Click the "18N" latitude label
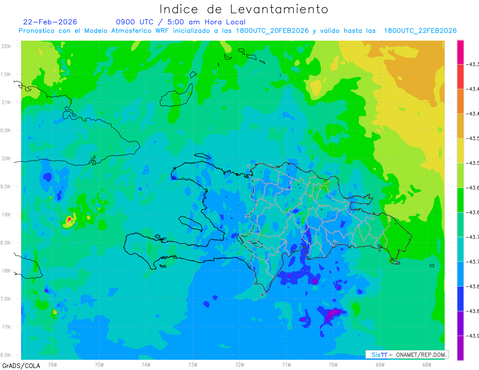 click(x=6, y=271)
